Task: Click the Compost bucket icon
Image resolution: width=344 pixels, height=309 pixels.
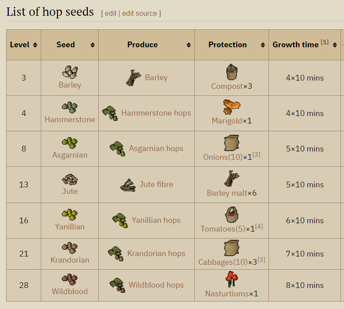Action: pos(232,72)
